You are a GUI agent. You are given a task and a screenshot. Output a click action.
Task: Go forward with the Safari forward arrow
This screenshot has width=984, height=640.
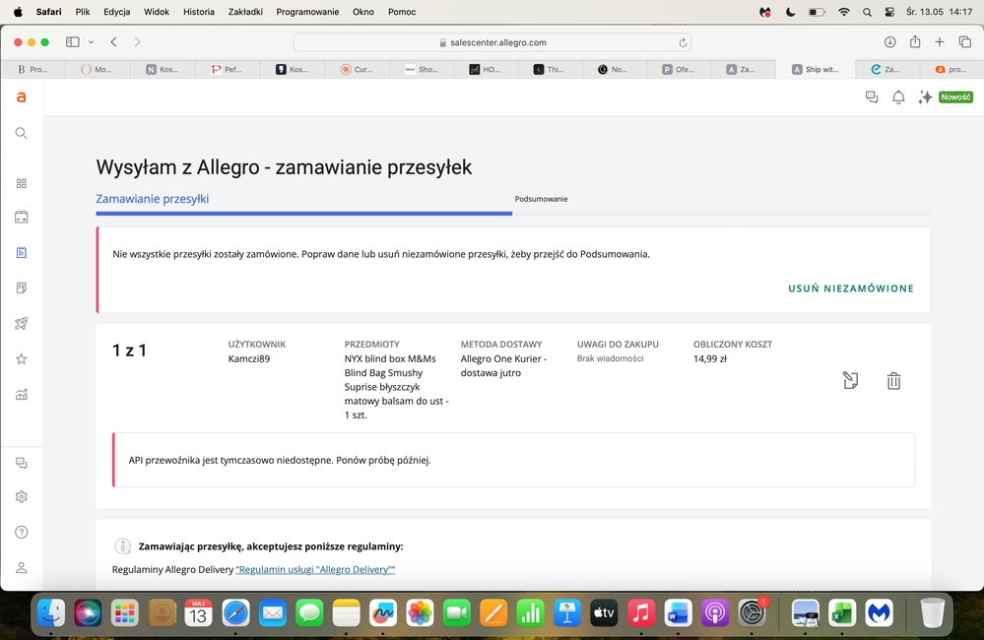click(137, 42)
